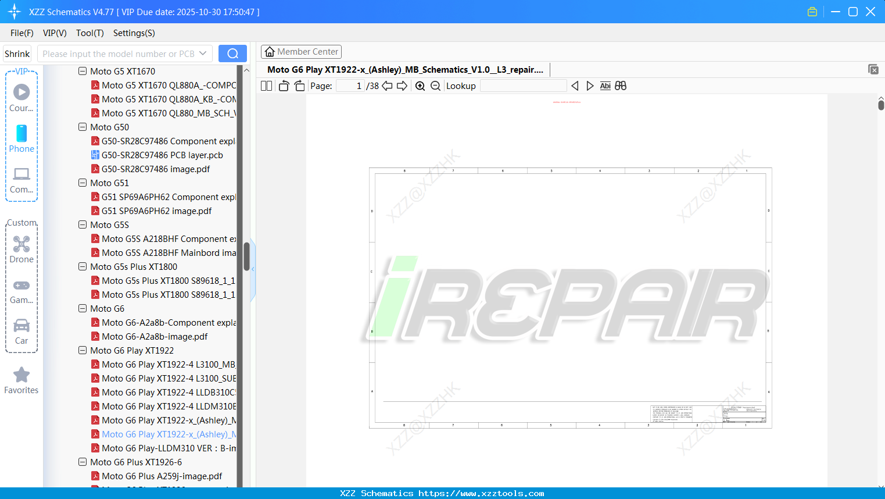The image size is (885, 499).
Task: Select the Drone category in sidebar
Action: pyautogui.click(x=22, y=248)
